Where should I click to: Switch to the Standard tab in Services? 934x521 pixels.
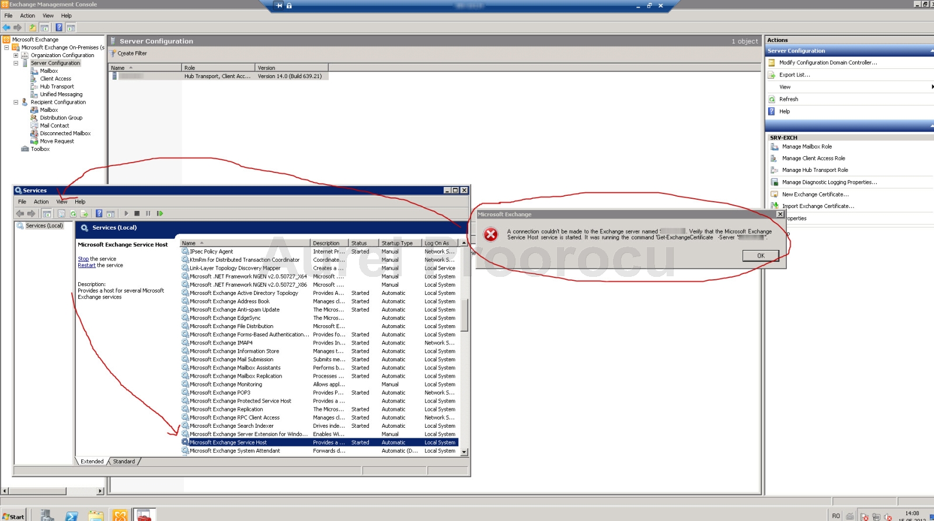(x=124, y=462)
